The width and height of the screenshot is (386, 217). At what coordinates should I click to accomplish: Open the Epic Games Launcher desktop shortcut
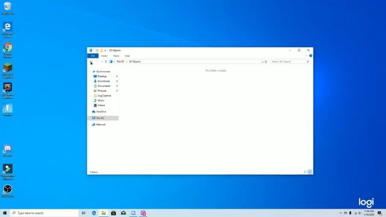coord(7,90)
